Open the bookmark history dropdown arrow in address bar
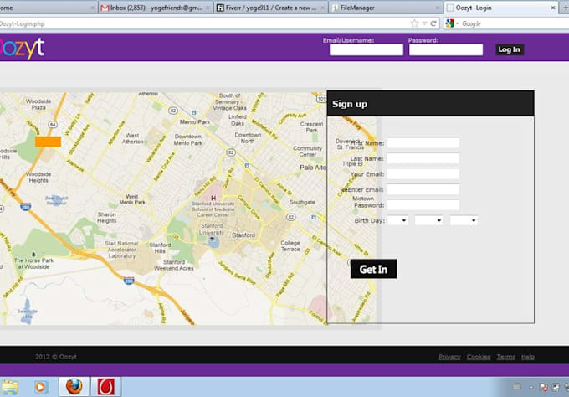This screenshot has height=397, width=569. click(x=424, y=23)
